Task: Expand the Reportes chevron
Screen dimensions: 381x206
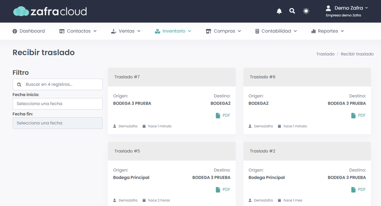Action: pyautogui.click(x=342, y=31)
